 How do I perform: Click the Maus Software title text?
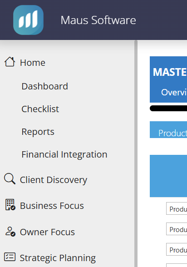(x=98, y=20)
